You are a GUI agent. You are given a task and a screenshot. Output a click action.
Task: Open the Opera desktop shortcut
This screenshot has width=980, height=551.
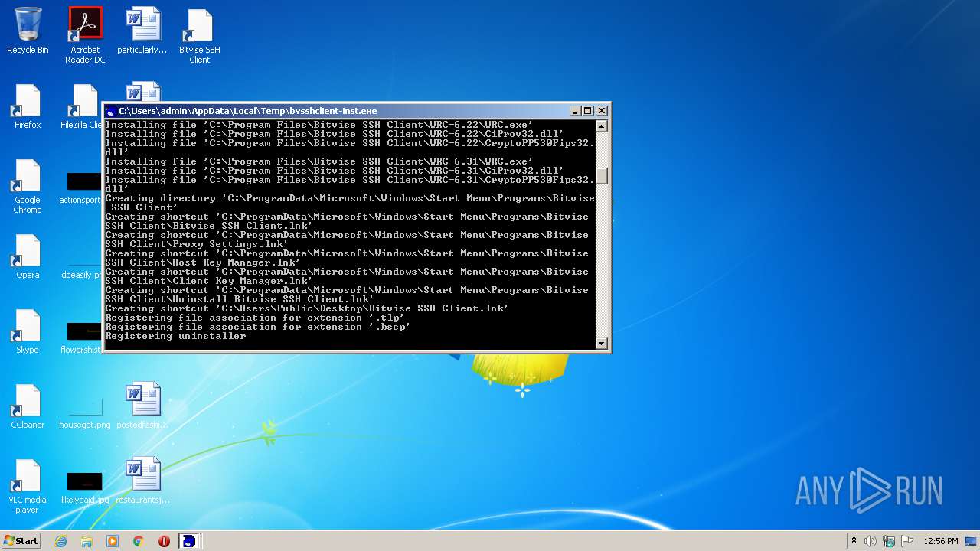click(28, 256)
